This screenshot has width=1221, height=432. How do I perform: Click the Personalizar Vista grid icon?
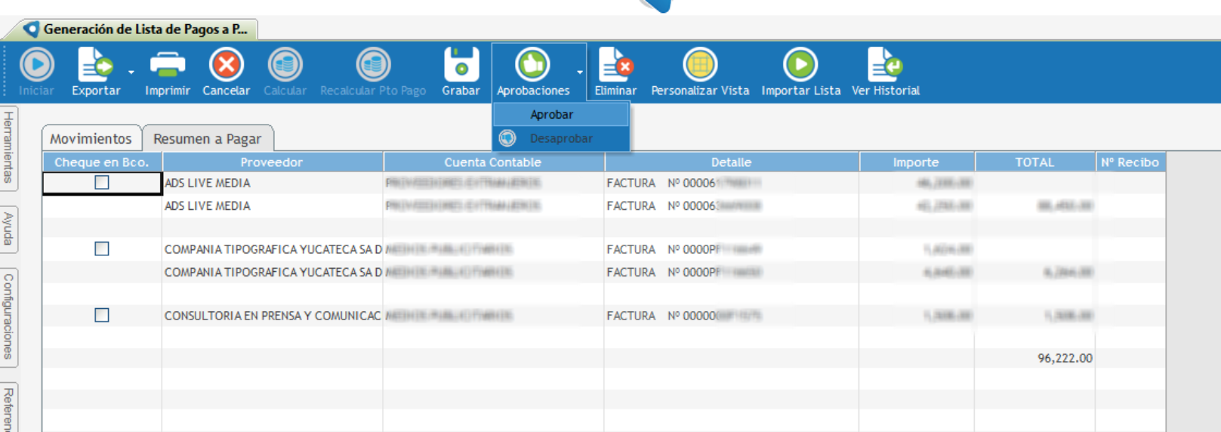[x=700, y=65]
